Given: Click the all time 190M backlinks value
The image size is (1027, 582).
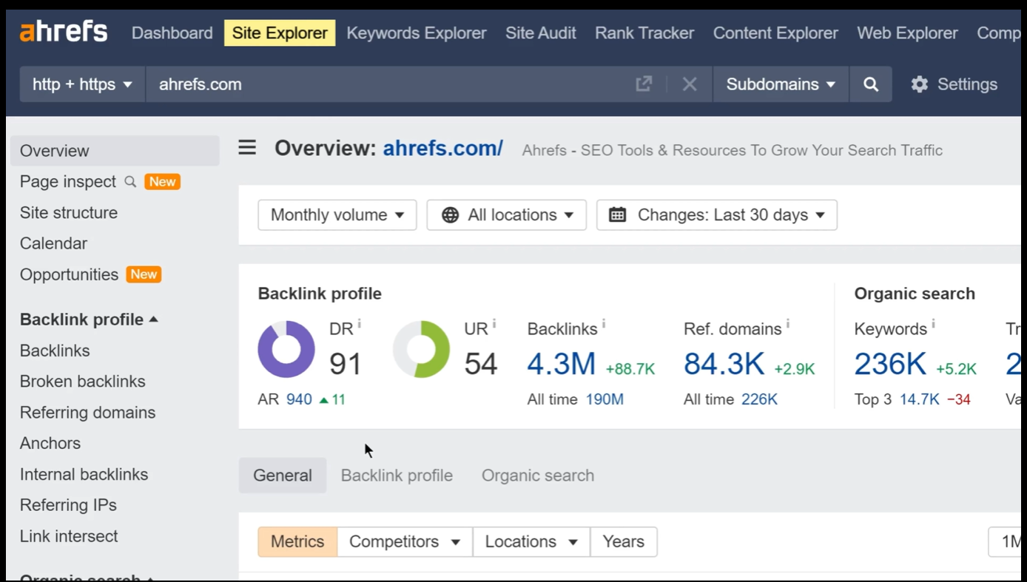Looking at the screenshot, I should [605, 400].
